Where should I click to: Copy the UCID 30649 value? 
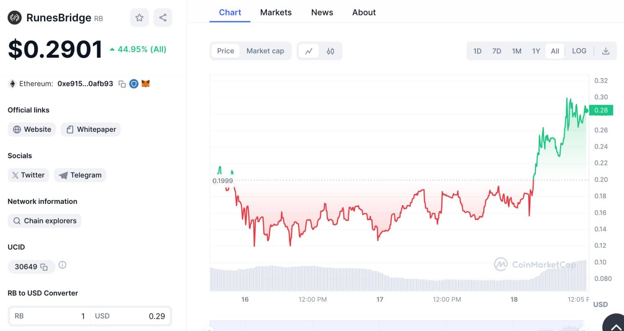44,267
